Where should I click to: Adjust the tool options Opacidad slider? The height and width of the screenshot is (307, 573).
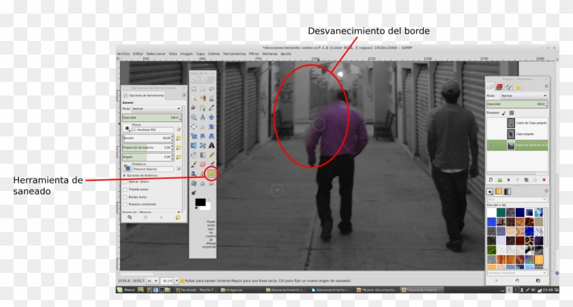click(x=151, y=117)
